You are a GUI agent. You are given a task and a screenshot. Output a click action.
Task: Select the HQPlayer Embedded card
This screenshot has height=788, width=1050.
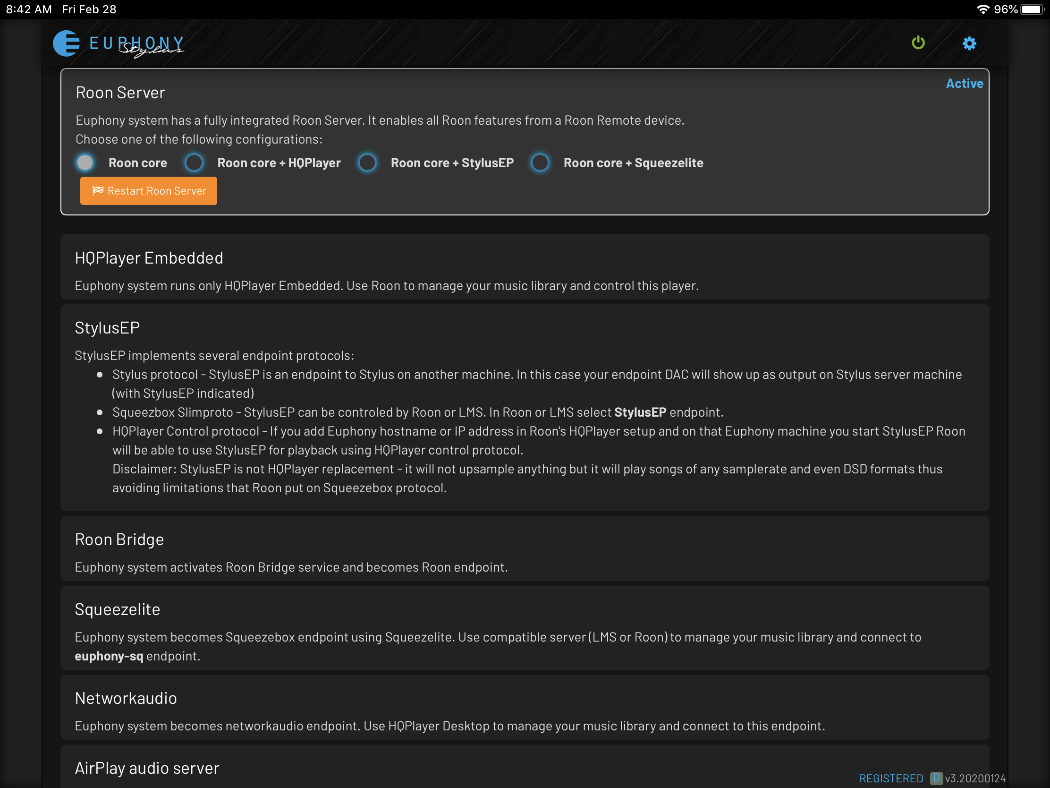click(525, 267)
